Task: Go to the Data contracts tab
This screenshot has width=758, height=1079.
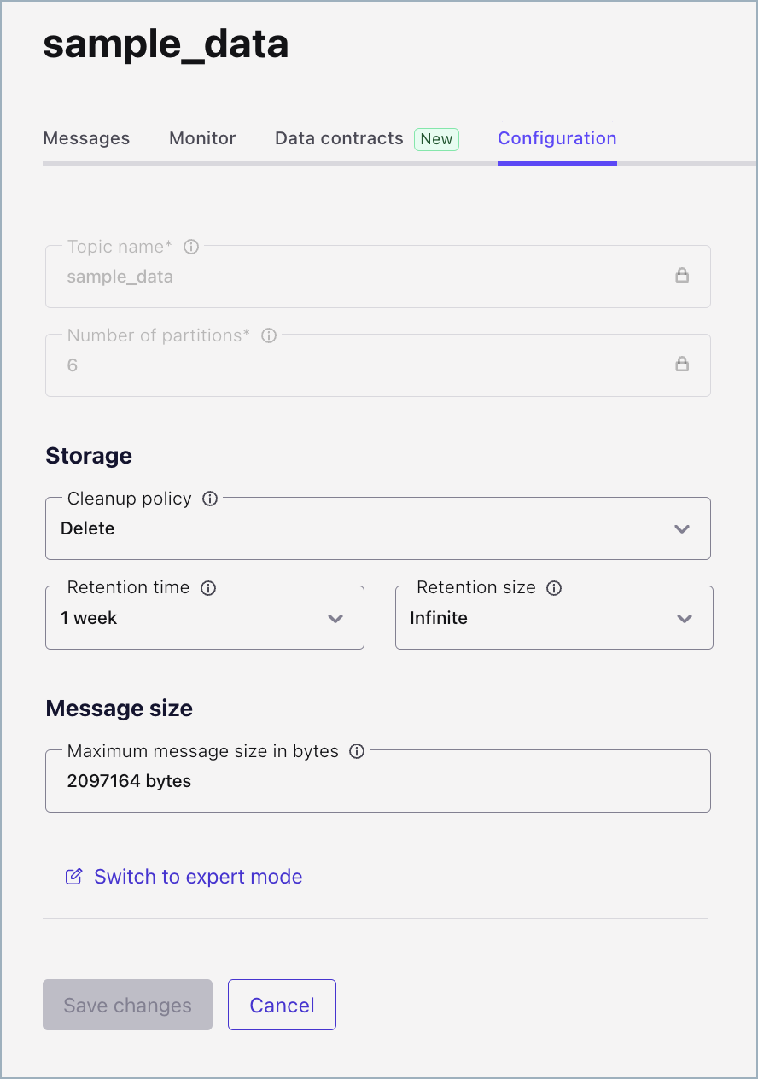Action: (339, 138)
